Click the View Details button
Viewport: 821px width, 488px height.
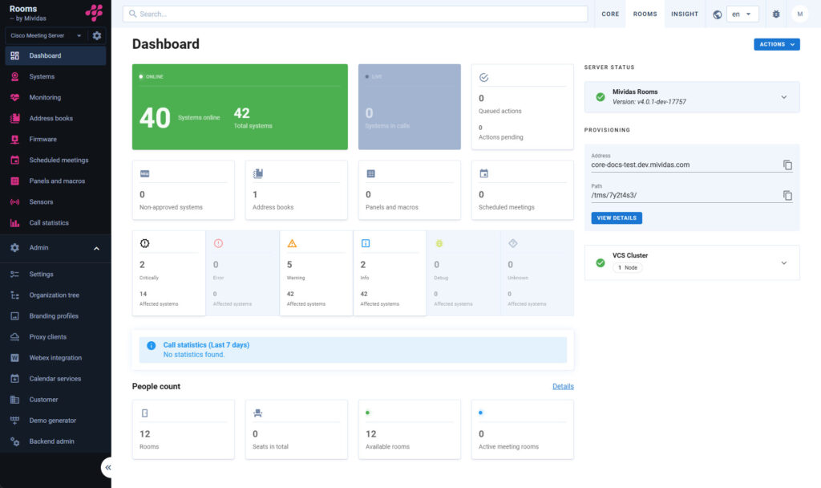(x=617, y=218)
